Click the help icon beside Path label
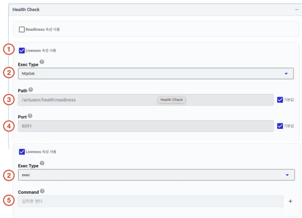Image resolution: width=302 pixels, height=218 pixels. click(x=31, y=90)
